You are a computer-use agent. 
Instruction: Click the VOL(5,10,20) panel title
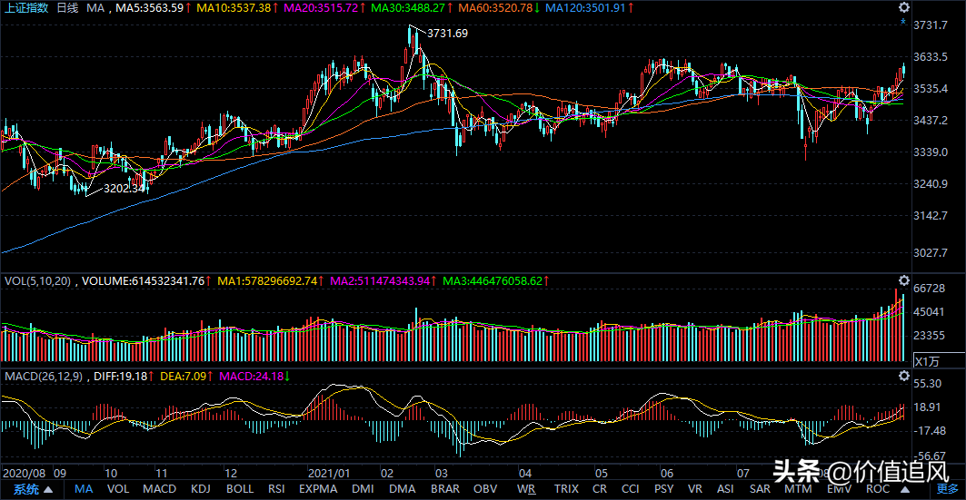(x=37, y=281)
